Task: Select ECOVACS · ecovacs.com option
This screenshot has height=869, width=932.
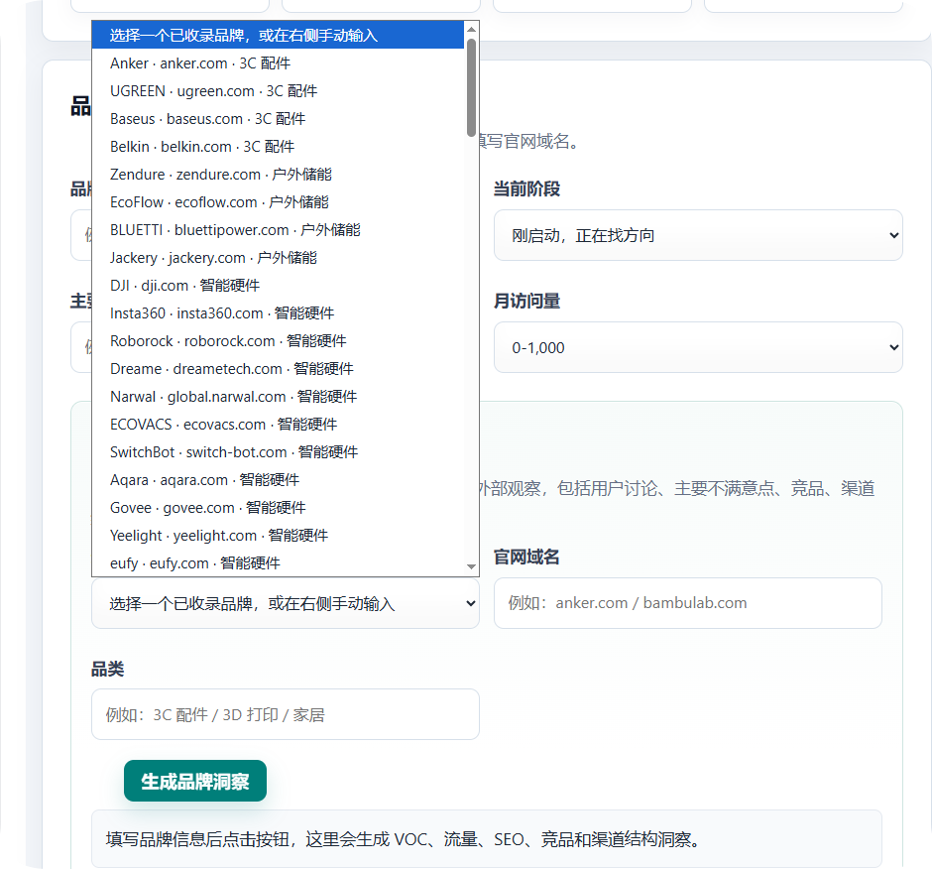Action: [x=278, y=425]
